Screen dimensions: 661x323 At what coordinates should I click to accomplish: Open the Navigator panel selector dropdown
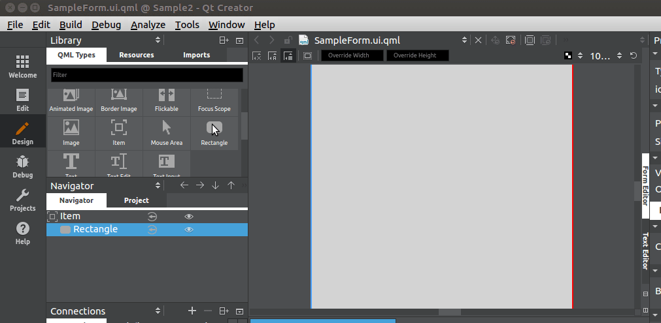(x=158, y=185)
